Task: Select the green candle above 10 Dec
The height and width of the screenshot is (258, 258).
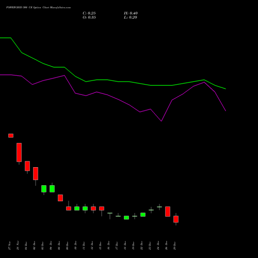Action: (77, 208)
